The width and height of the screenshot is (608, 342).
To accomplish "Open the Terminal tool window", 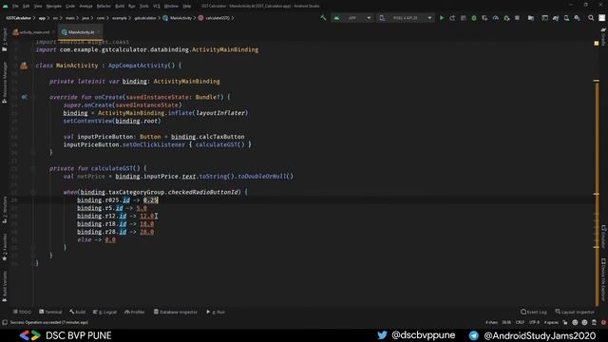I will click(x=50, y=312).
